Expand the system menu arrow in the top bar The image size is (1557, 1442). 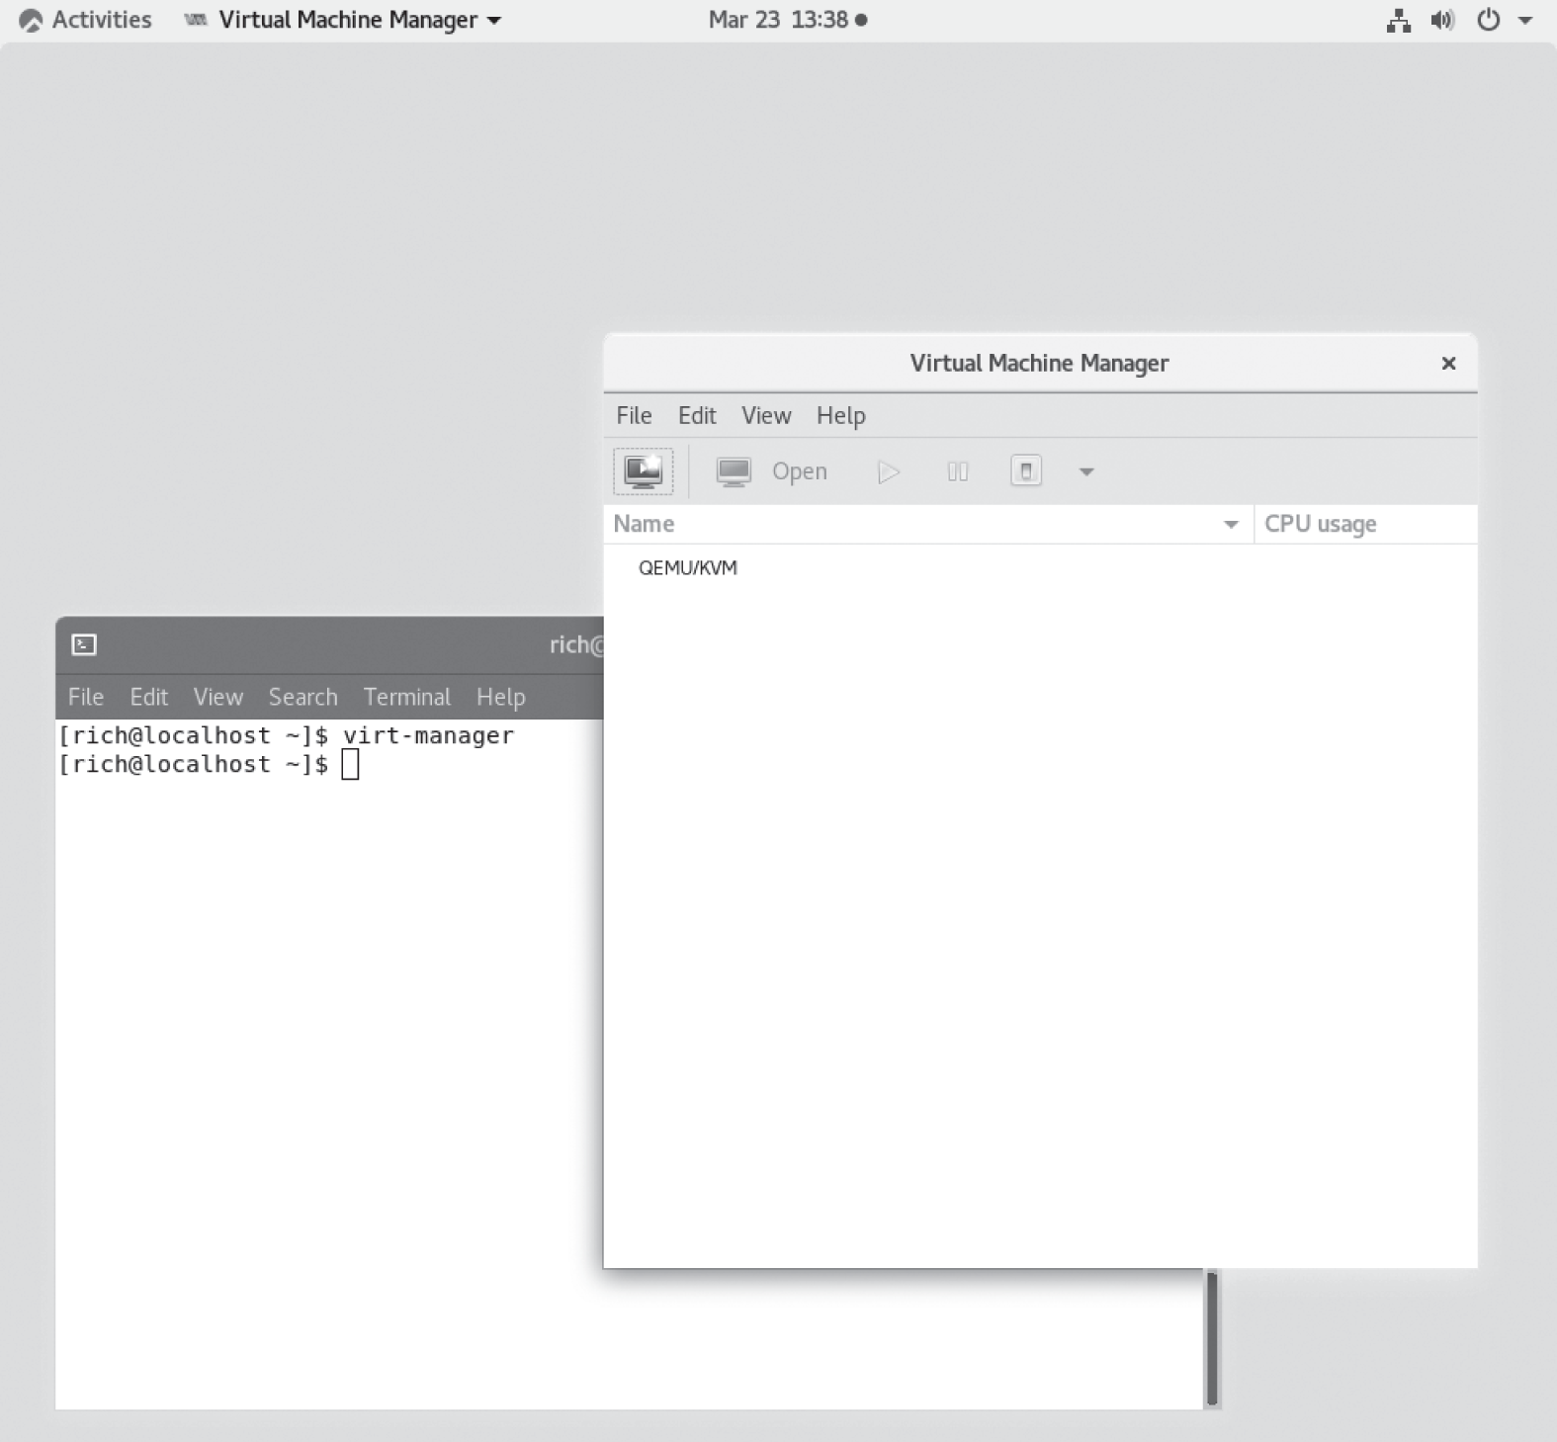[1525, 20]
